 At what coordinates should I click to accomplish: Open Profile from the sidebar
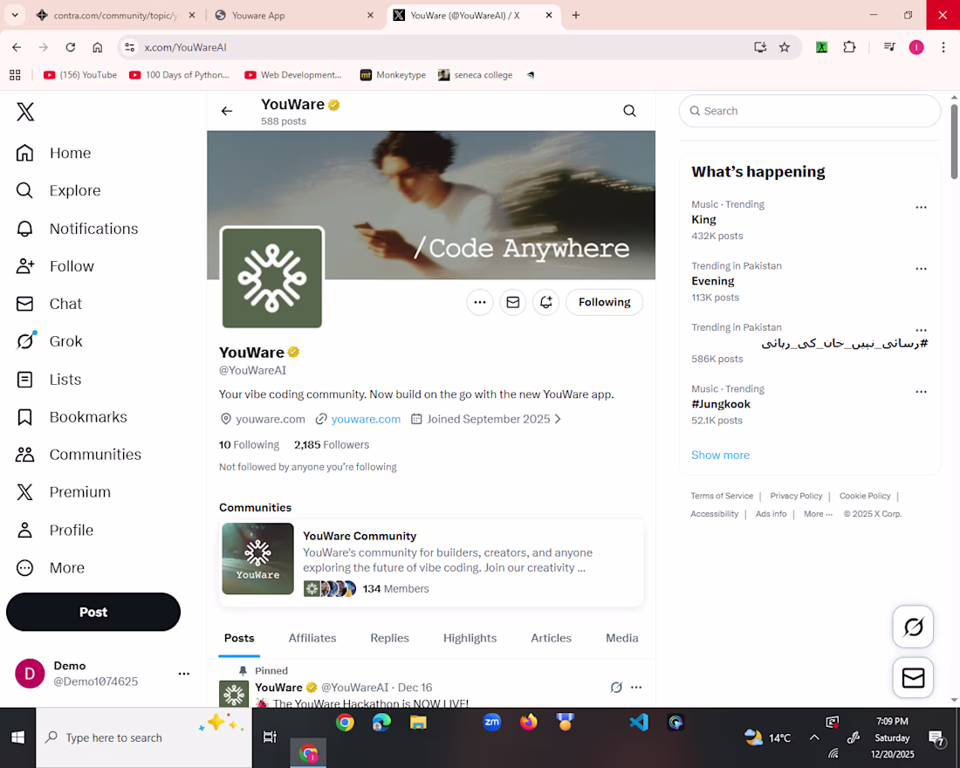[54, 530]
